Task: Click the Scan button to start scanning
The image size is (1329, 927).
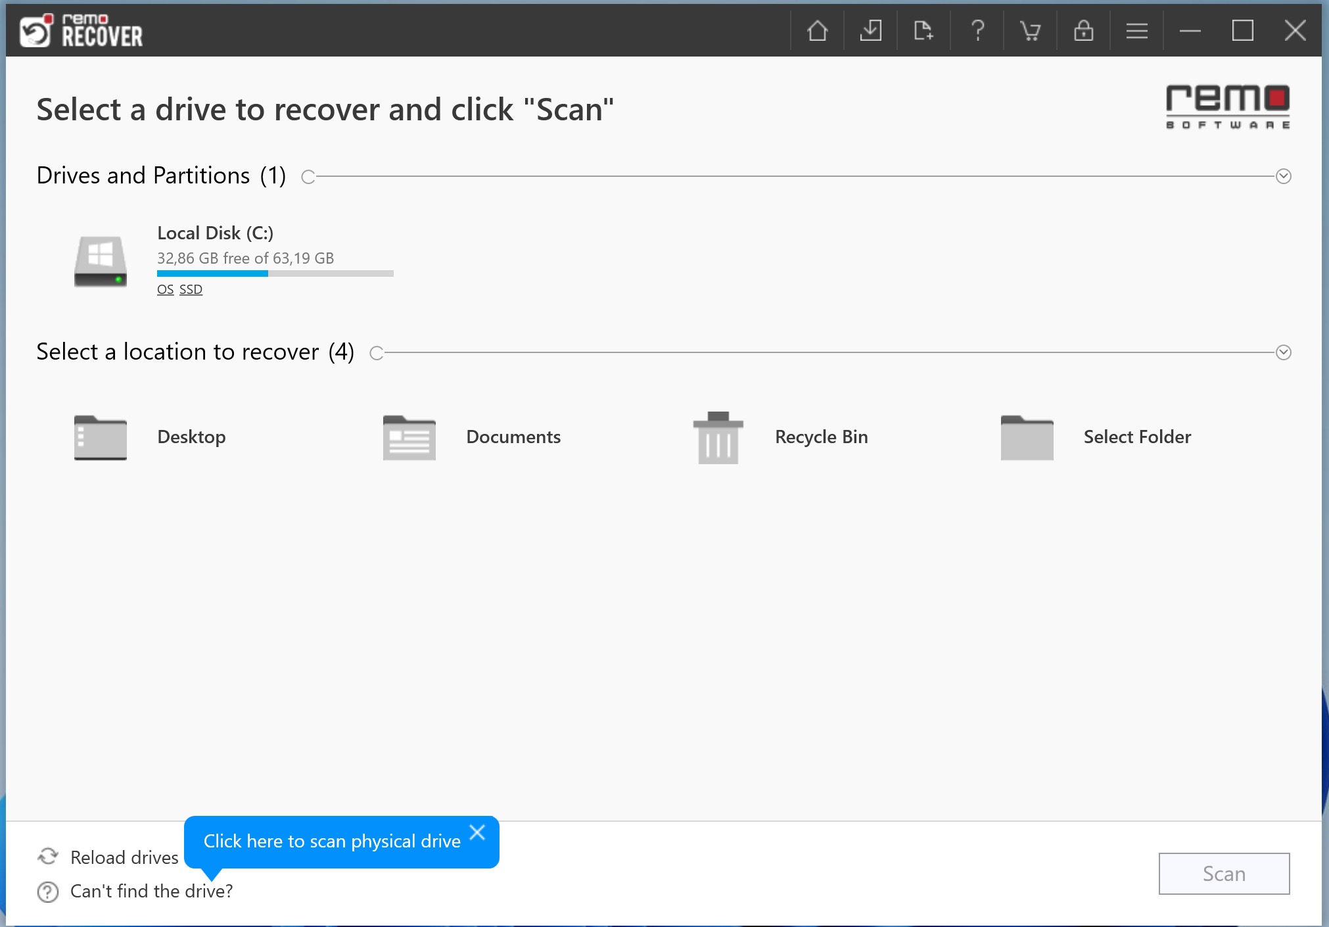Action: coord(1224,874)
